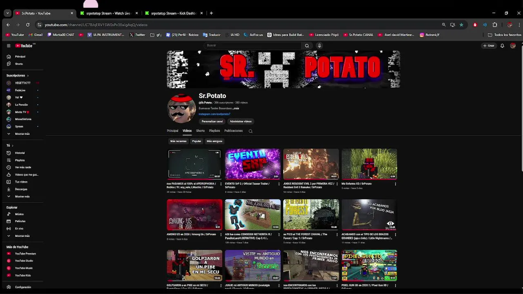Open VEGETTA777 subscription channel
Screen dimensions: 523x294
coord(22,83)
